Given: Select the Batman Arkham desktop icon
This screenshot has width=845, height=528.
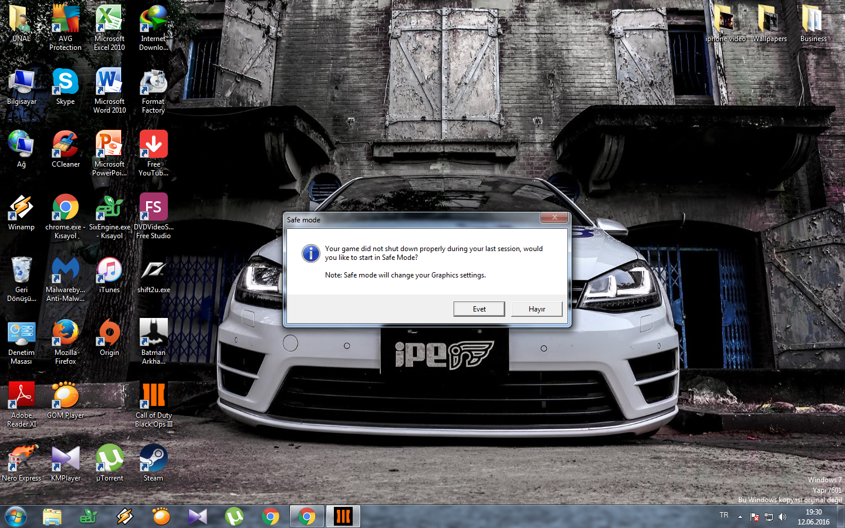Looking at the screenshot, I should (x=153, y=341).
